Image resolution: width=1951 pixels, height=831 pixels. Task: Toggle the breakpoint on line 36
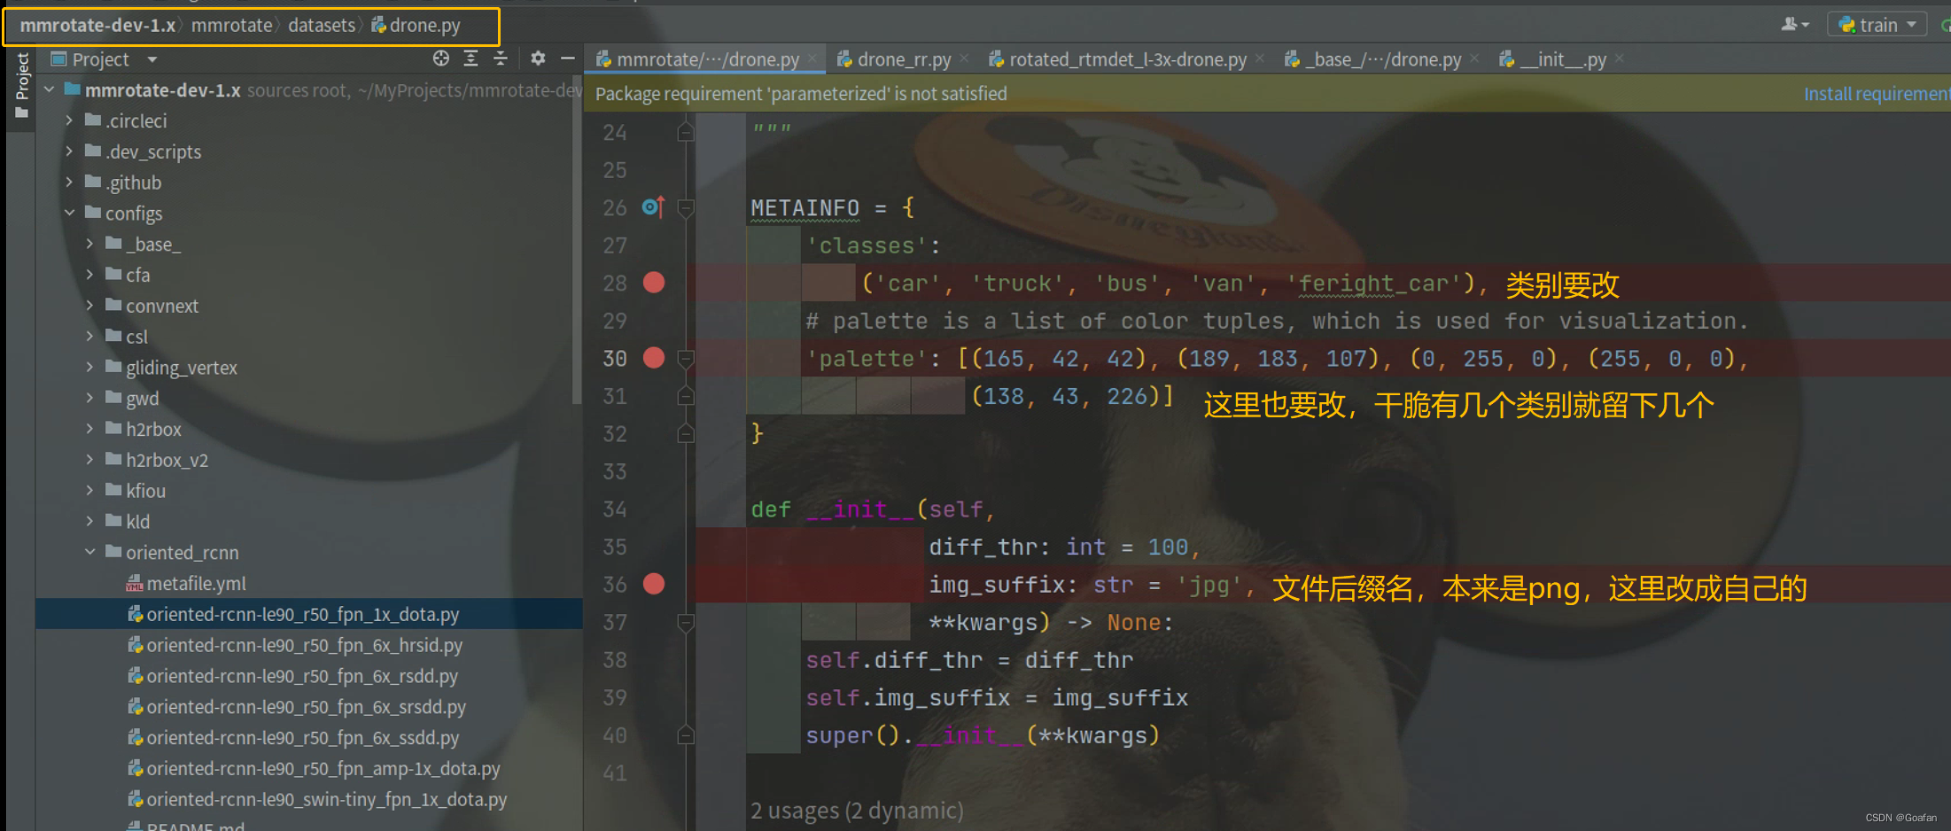[654, 584]
